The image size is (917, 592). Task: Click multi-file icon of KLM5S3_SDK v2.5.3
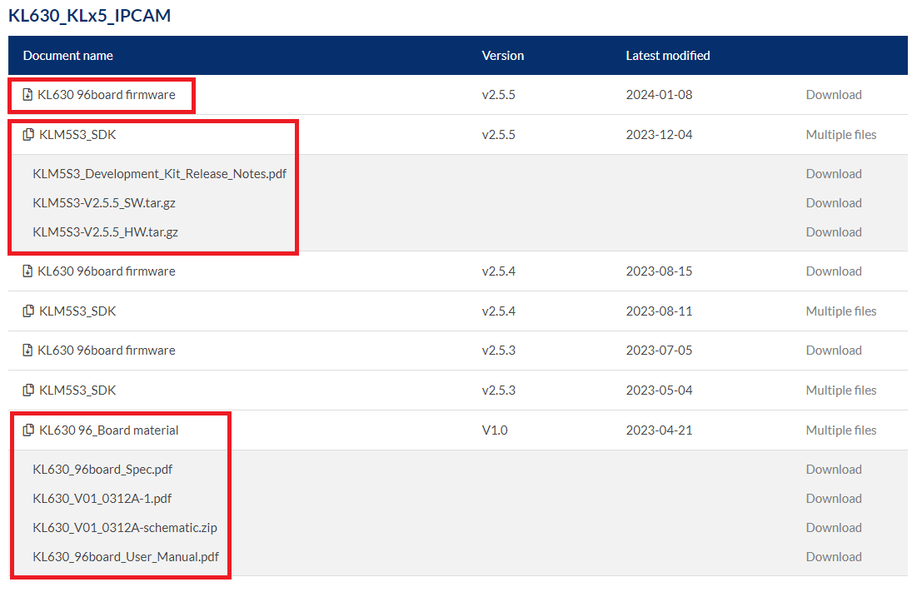click(28, 390)
